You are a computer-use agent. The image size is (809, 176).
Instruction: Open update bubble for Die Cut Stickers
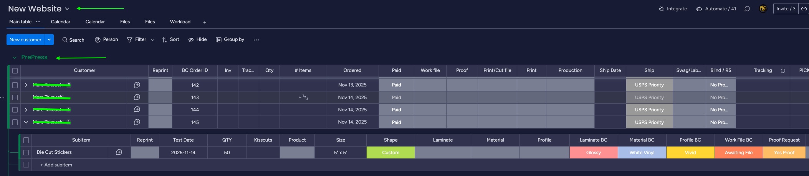pyautogui.click(x=119, y=152)
